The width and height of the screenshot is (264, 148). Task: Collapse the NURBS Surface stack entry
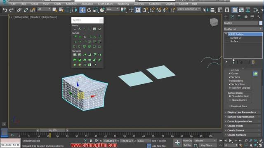pyautogui.click(x=226, y=34)
